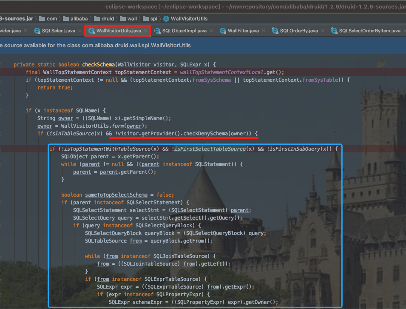406x309 pixels.
Task: Click the class icon on SQLSelectOrderByItem.java tab
Action: pyautogui.click(x=334, y=31)
